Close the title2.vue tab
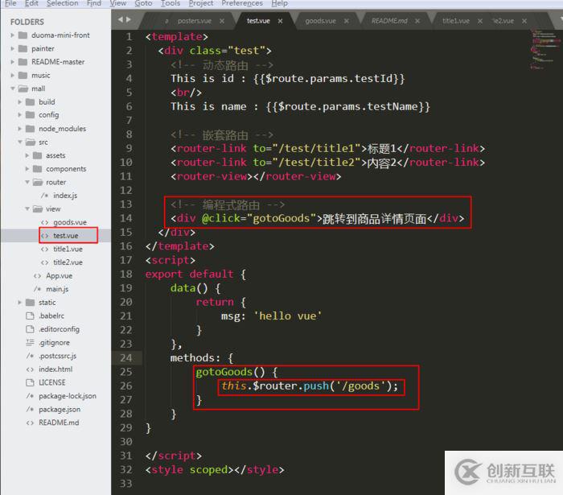This screenshot has width=563, height=495. point(524,21)
